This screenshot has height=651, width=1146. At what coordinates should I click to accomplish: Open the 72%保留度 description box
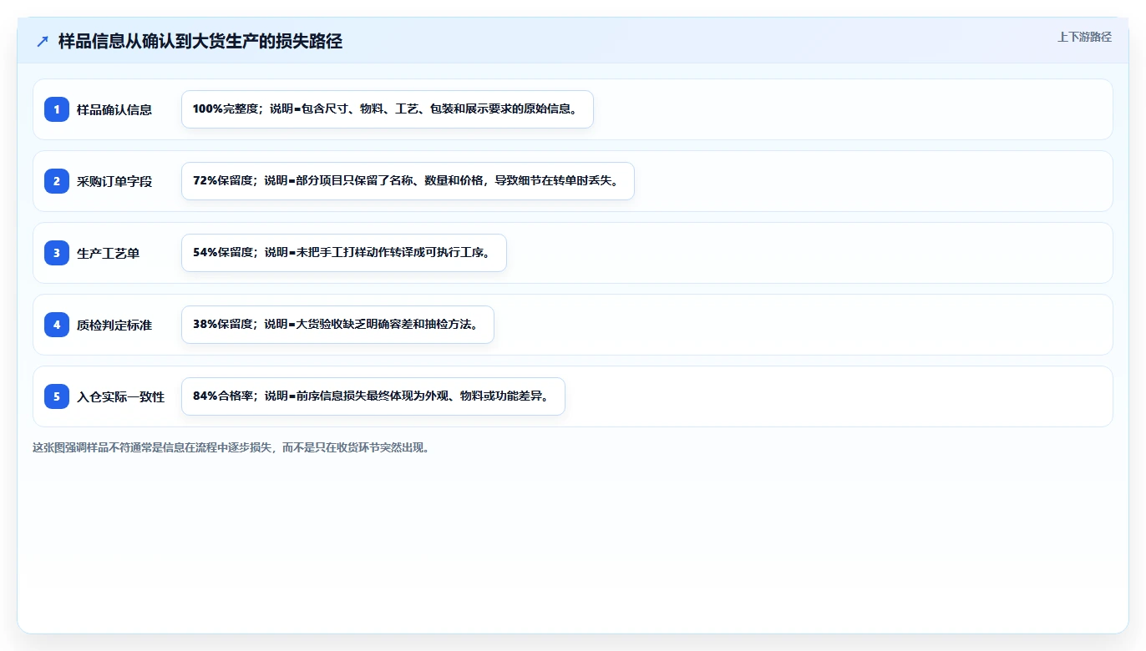pyautogui.click(x=408, y=181)
